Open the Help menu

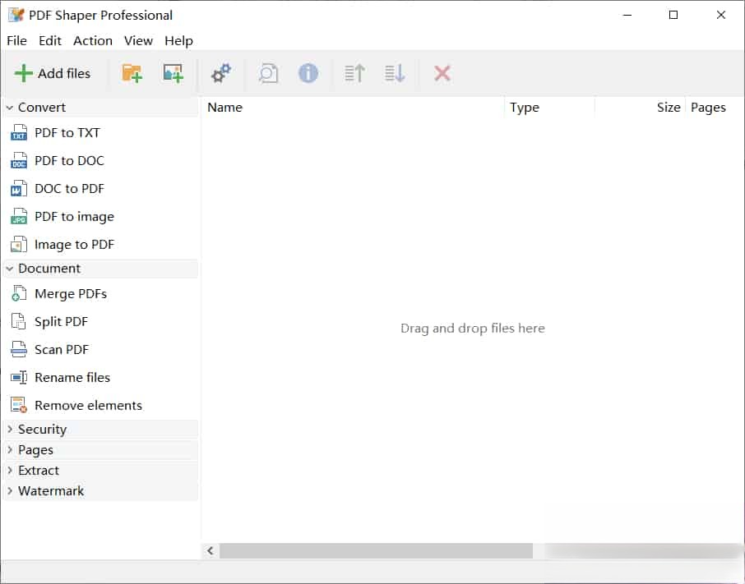[178, 41]
